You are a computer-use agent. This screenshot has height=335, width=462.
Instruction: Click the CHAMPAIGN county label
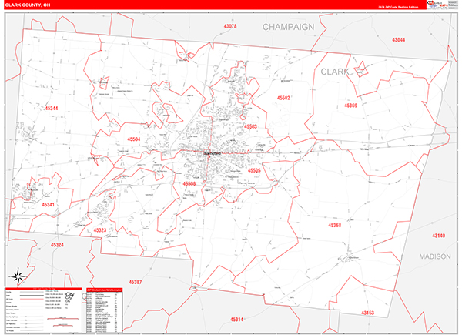point(289,27)
